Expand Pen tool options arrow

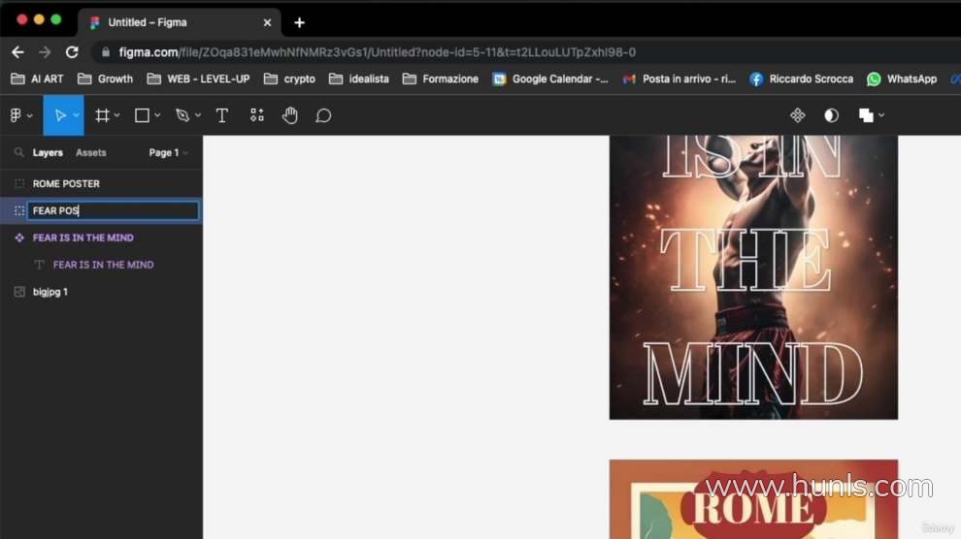tap(198, 115)
